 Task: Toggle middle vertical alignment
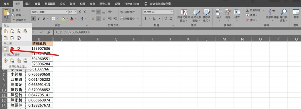pos(98,12)
